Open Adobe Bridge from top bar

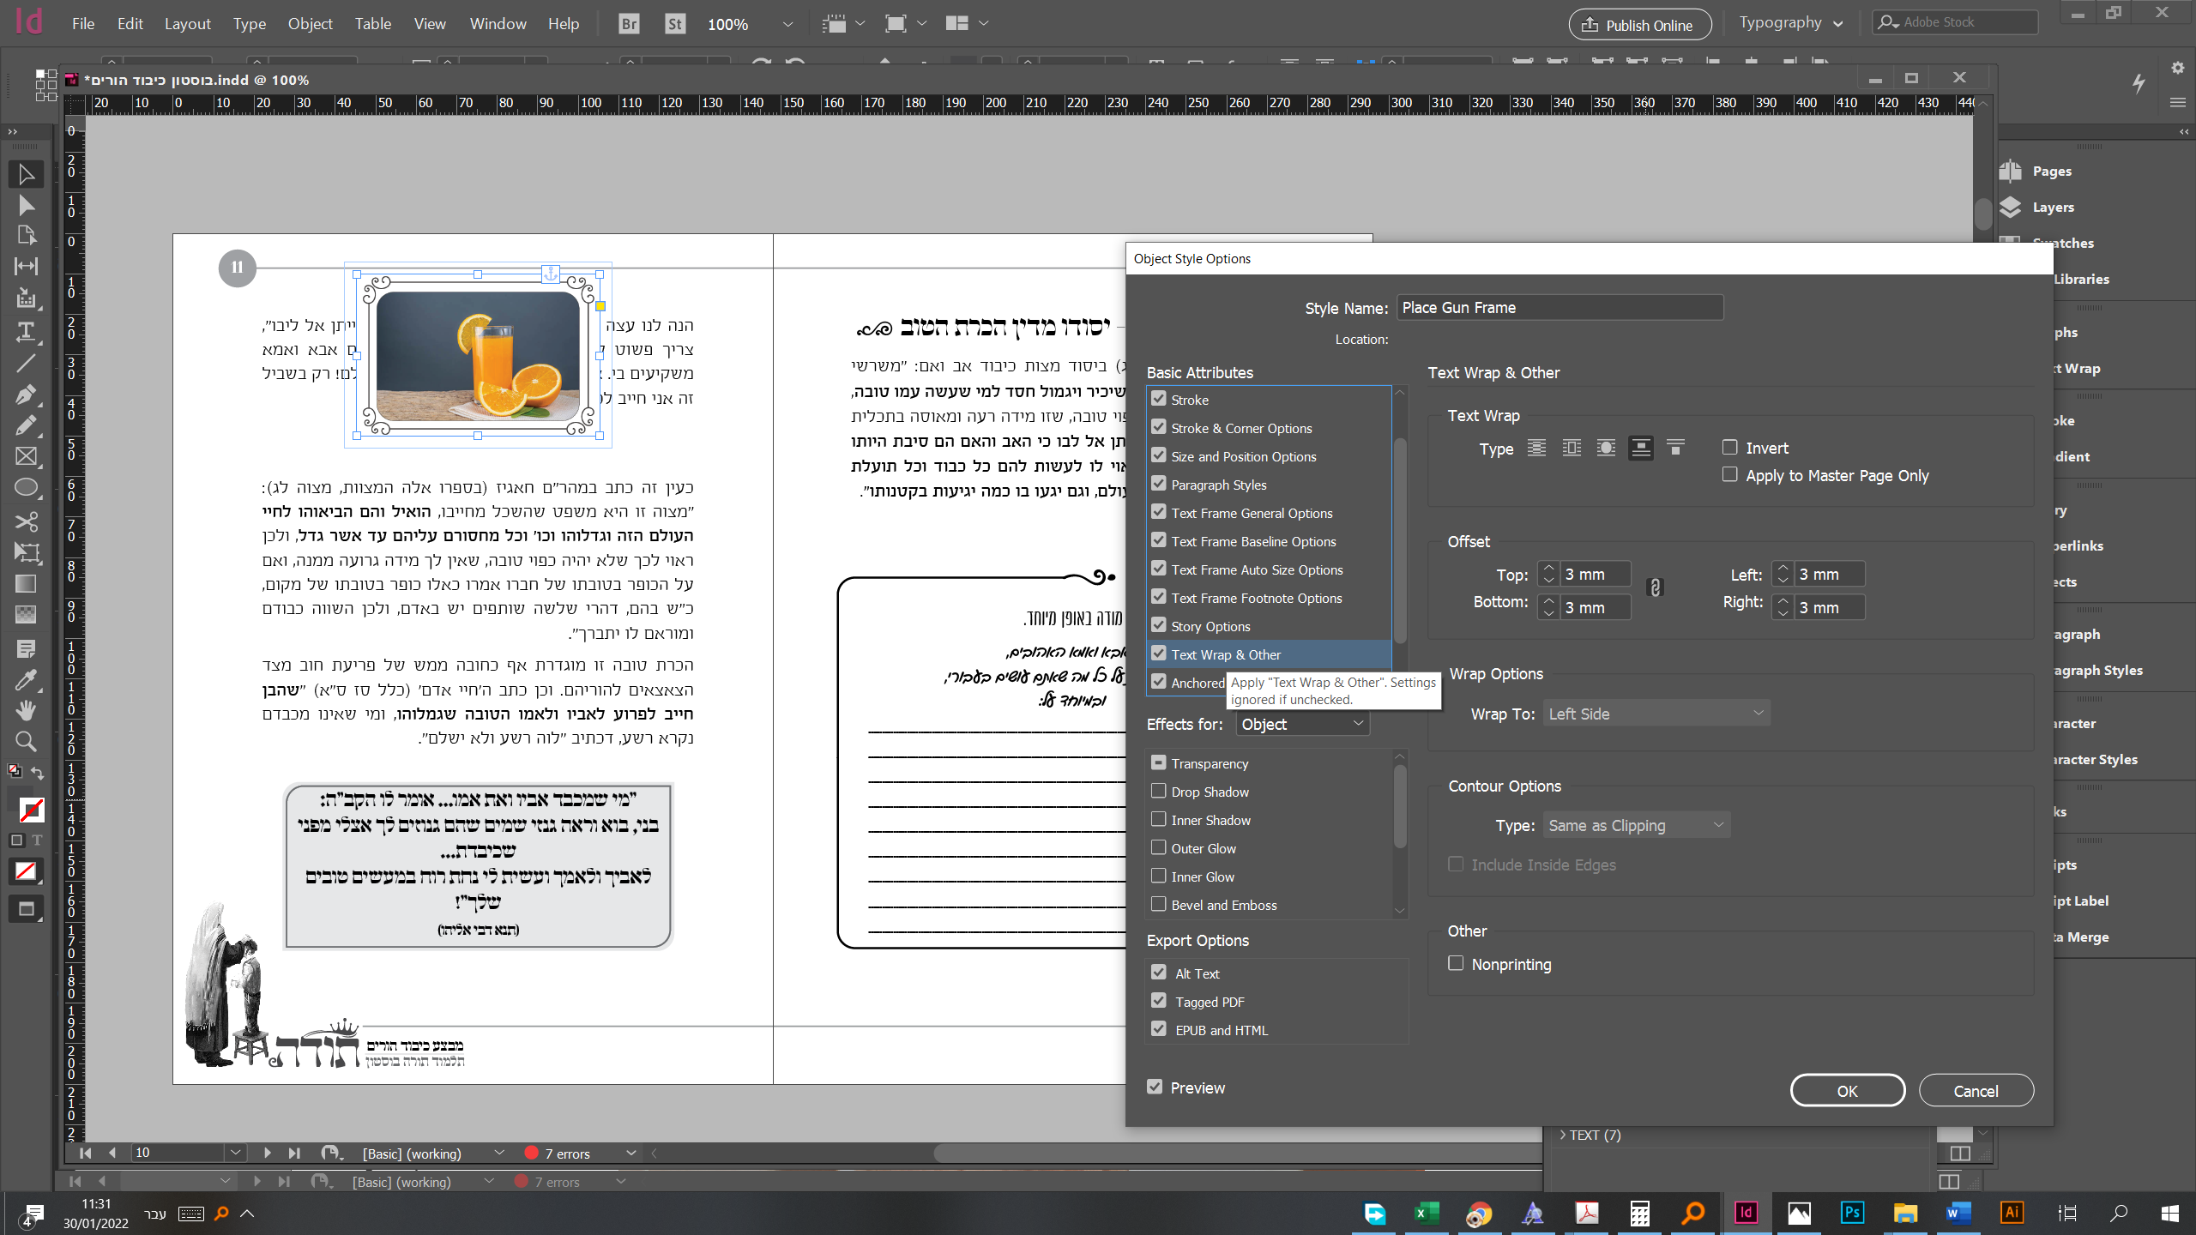click(629, 24)
